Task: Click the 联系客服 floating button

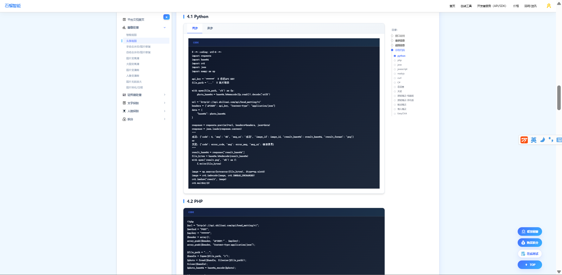Action: pos(530,232)
